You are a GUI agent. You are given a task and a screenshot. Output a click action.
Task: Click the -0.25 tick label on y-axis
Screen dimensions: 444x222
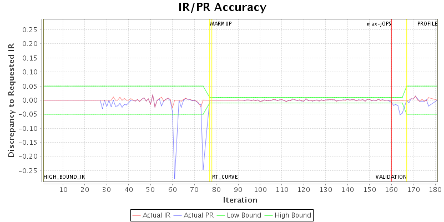coord(31,171)
